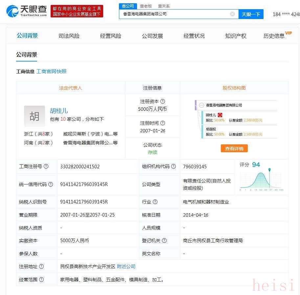Screen dimensions: 300x295
Task: Click the 股权结构图 header link
Action: click(234, 88)
